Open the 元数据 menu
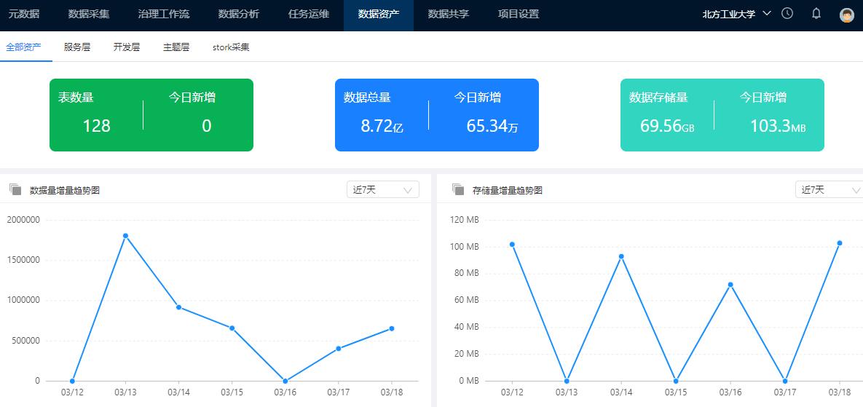Screen dimensions: 863x407 click(24, 14)
